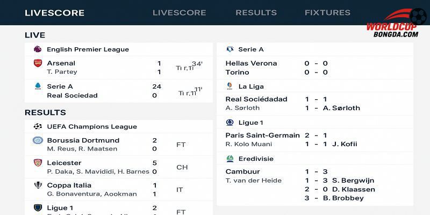Open the Hellas Verona vs Torino match
430x215 pixels.
click(x=315, y=68)
